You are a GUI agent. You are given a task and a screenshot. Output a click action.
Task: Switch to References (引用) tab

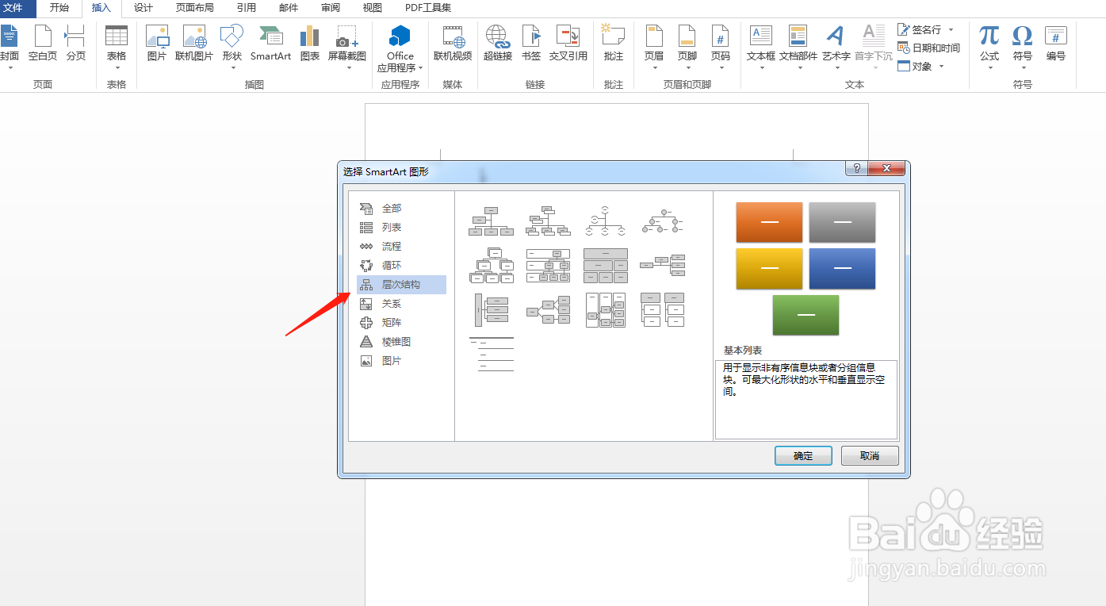247,8
